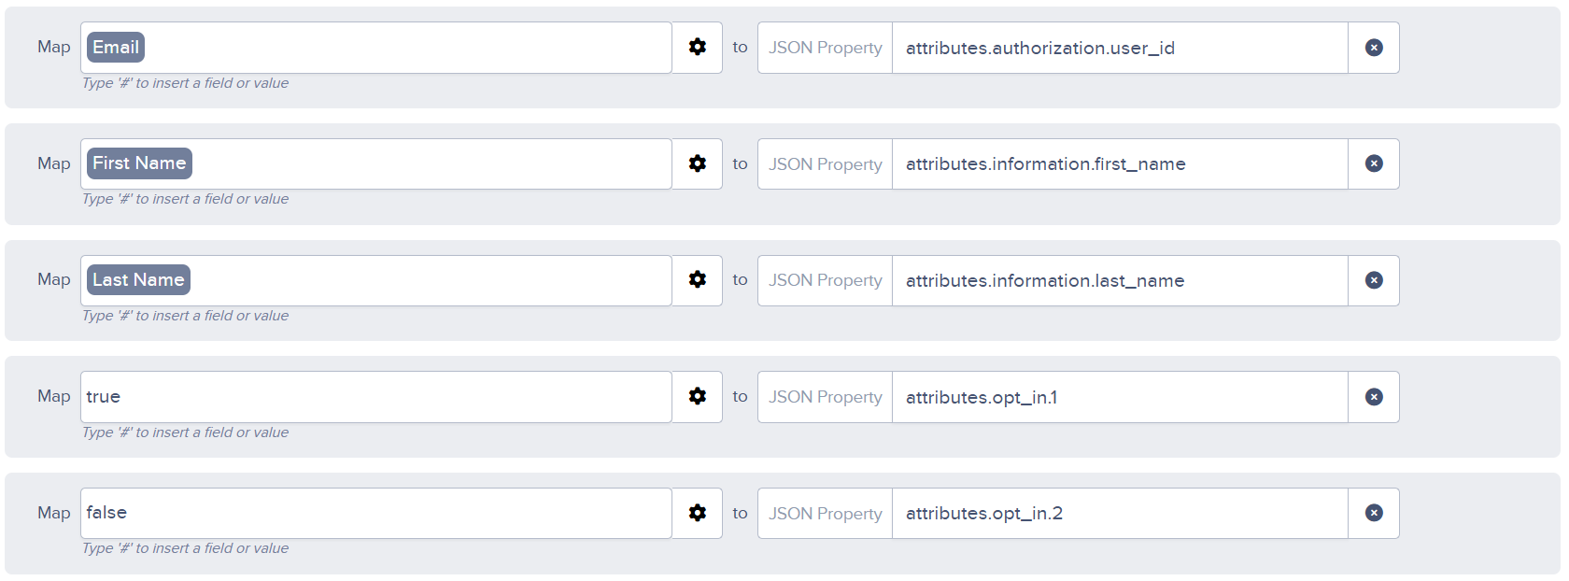Open gear settings for First Name mapping
The height and width of the screenshot is (581, 1569).
697,163
